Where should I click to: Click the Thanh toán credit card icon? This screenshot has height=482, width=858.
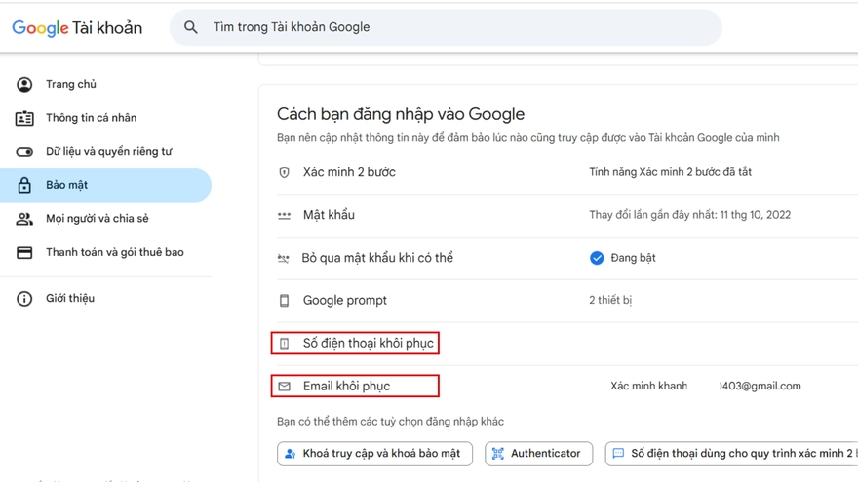point(24,252)
